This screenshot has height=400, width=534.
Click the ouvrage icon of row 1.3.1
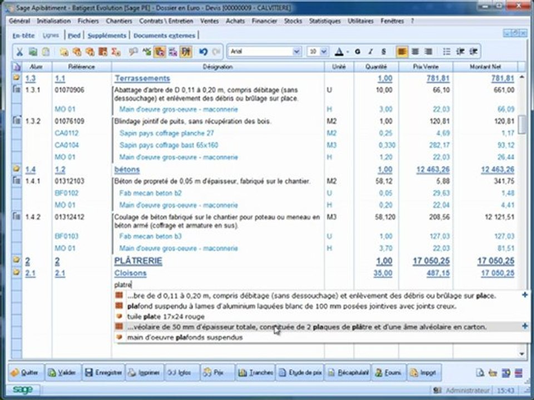coord(16,89)
